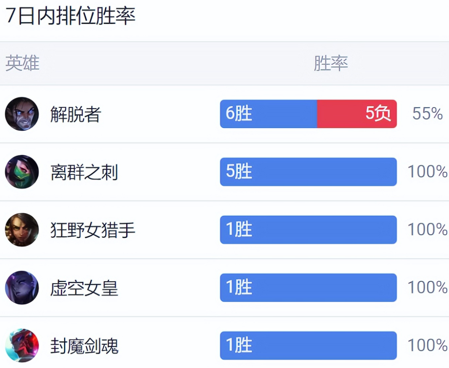This screenshot has width=449, height=368.
Task: Click the 离群之刺 hero avatar icon
Action: (22, 172)
